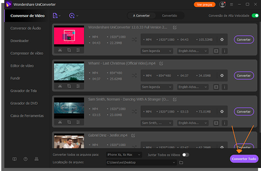Screen dimensions: 261x171
Task: Switch to the Convertido tab
Action: coord(170,16)
